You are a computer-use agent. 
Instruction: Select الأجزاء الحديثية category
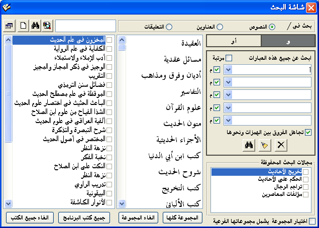pos(179,140)
